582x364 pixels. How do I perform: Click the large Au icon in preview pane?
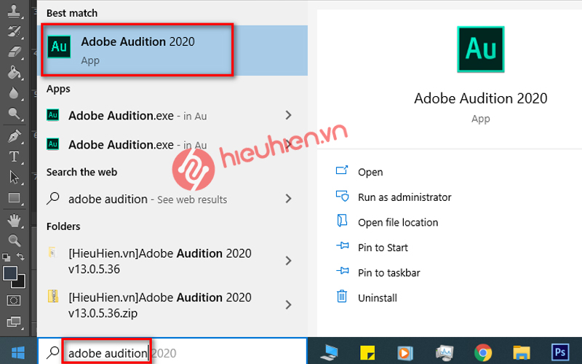(481, 49)
